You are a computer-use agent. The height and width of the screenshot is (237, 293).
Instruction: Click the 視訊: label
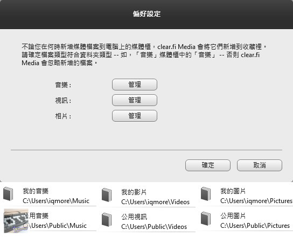click(63, 101)
